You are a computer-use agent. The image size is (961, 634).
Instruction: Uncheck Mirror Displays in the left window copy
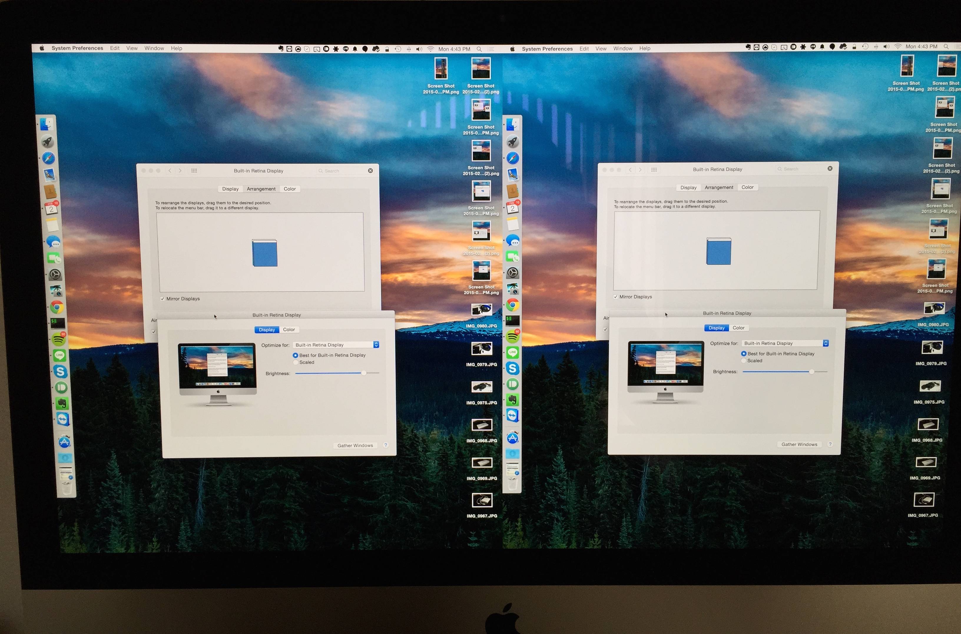(x=163, y=299)
